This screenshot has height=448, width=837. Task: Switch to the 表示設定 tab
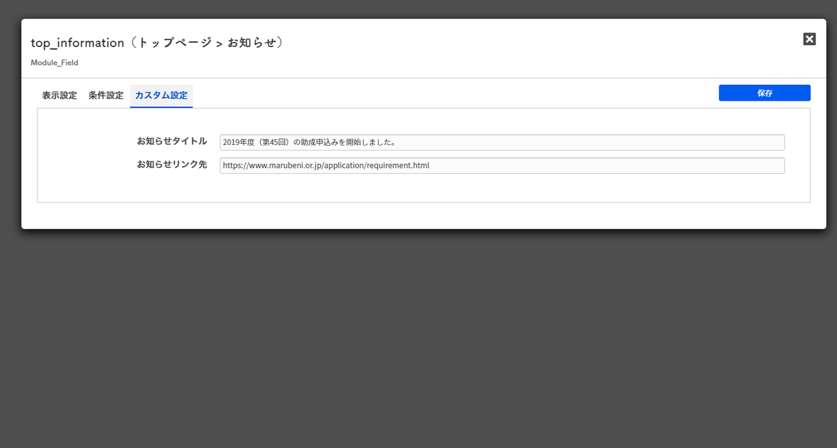tap(60, 95)
